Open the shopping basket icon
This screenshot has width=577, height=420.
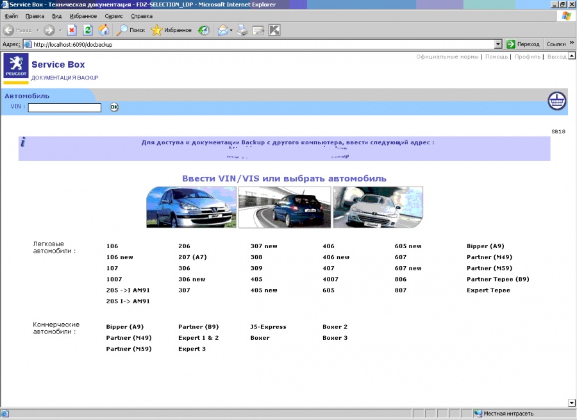[x=556, y=101]
